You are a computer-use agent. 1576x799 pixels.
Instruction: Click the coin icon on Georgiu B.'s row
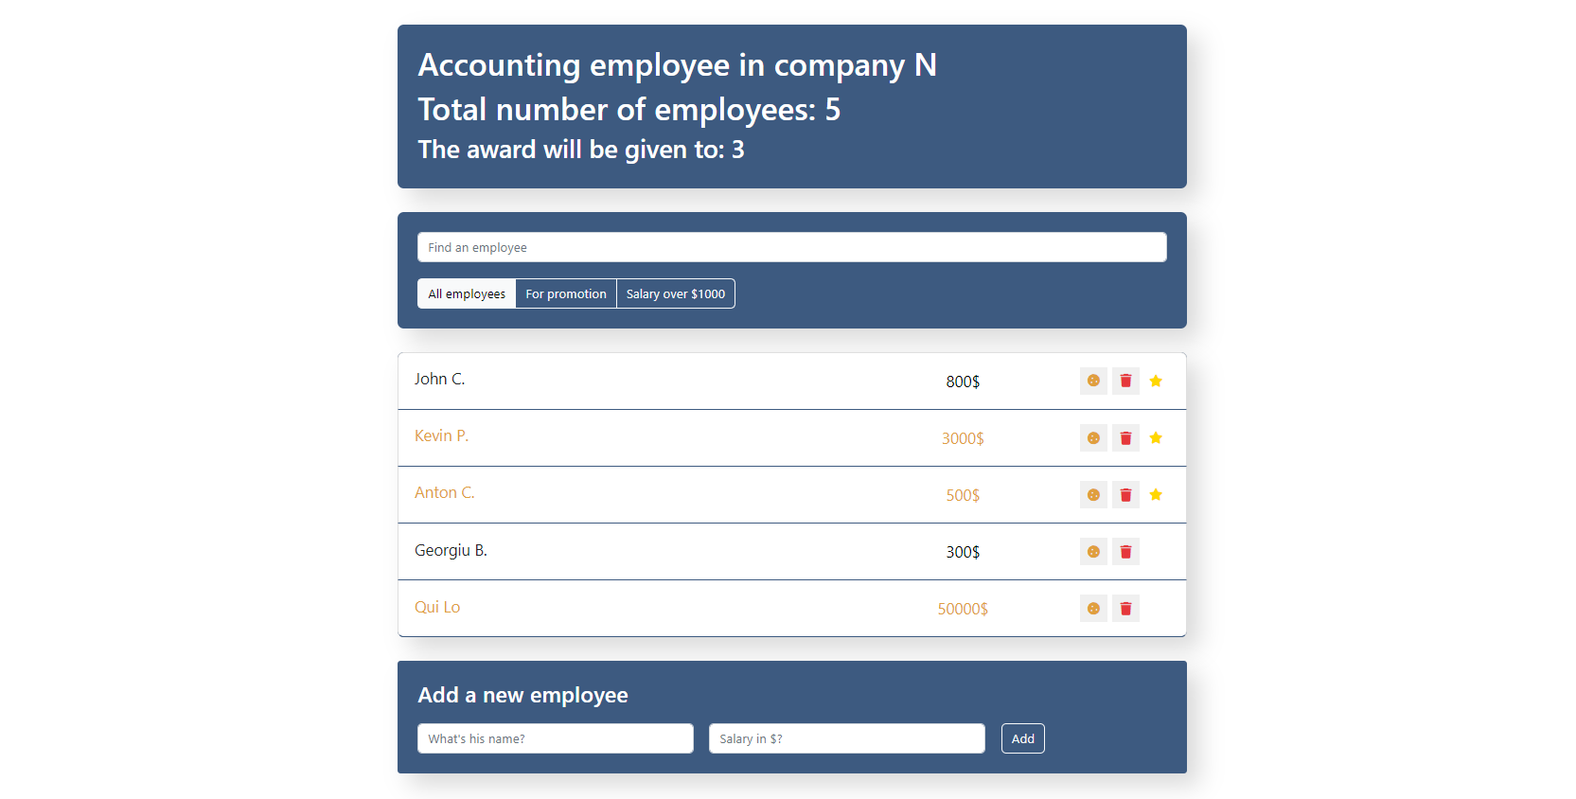tap(1093, 551)
